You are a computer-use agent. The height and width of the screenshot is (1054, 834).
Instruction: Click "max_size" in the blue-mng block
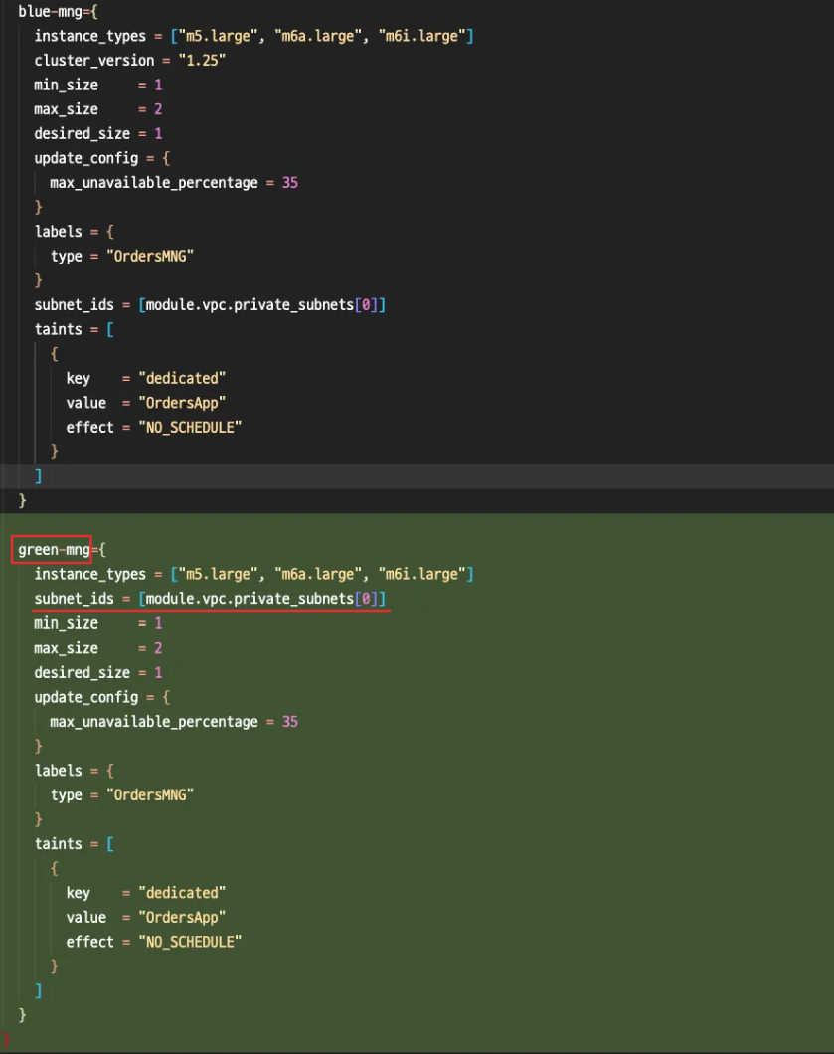coord(66,109)
